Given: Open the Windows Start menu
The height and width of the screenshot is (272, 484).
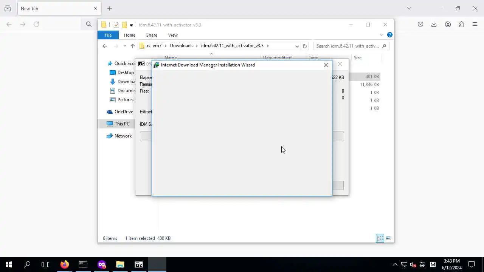Looking at the screenshot, I should (x=9, y=264).
